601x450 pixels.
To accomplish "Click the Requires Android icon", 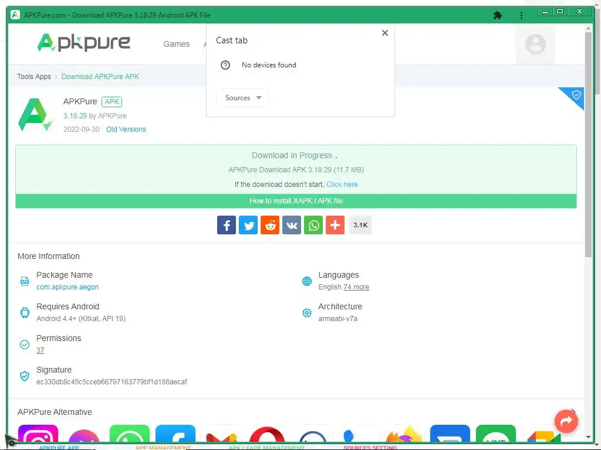I will click(x=25, y=313).
